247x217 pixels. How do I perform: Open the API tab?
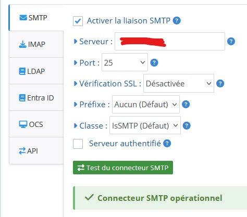[x=36, y=151]
